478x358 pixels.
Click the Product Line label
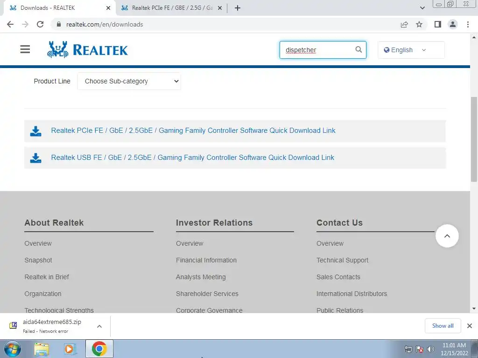pyautogui.click(x=52, y=81)
